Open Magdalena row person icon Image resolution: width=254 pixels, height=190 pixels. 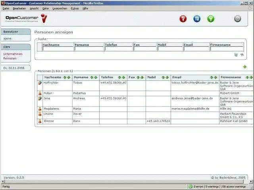point(40,109)
